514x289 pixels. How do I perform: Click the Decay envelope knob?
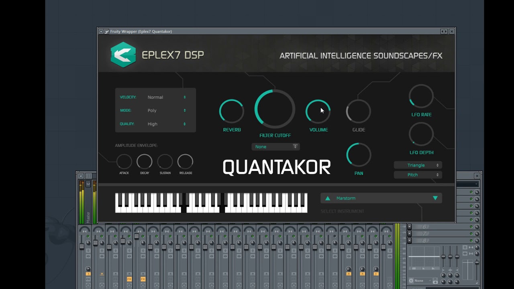tap(144, 162)
